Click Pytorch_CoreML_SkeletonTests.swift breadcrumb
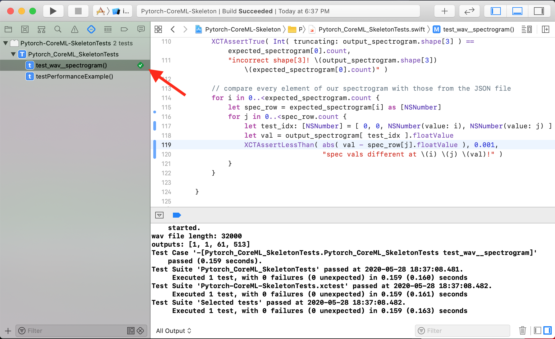 pos(367,29)
